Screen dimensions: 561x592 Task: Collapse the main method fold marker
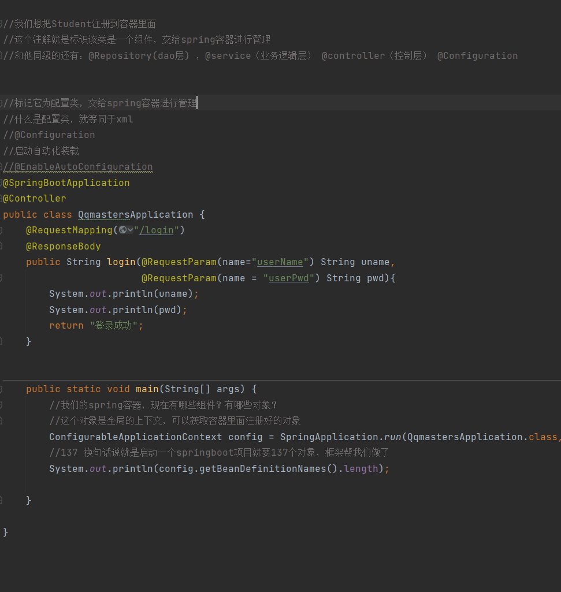[x=1, y=389]
